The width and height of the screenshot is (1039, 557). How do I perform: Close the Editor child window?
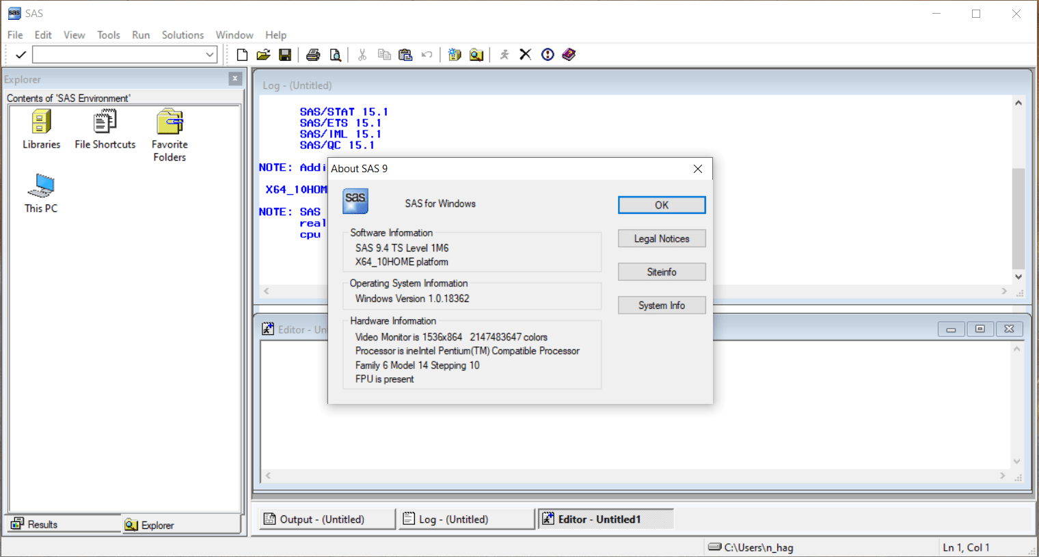(x=1010, y=329)
